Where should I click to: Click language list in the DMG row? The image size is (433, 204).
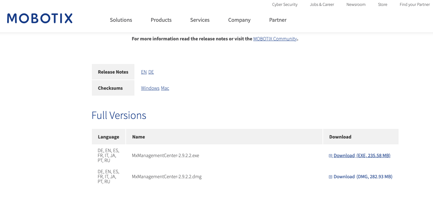click(108, 177)
